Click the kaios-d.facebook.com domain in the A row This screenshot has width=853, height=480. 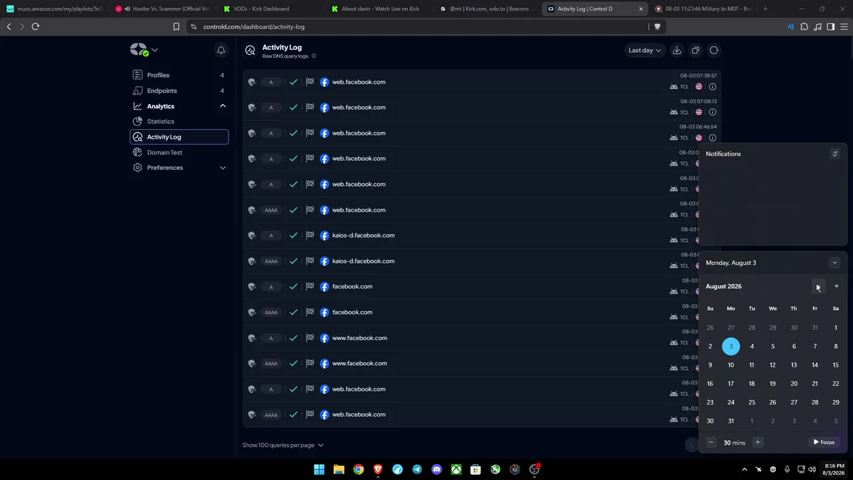(363, 235)
